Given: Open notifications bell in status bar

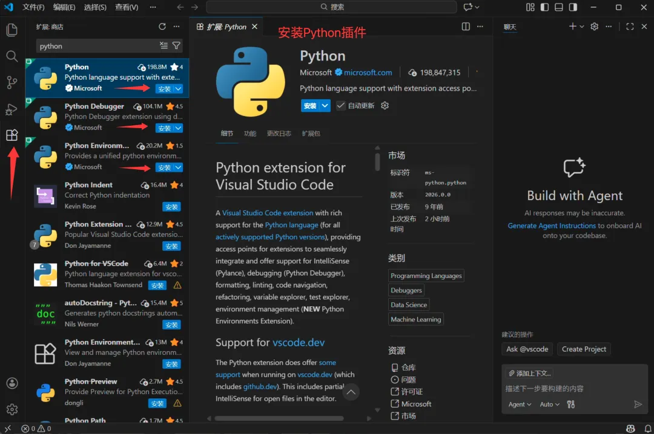Looking at the screenshot, I should tap(648, 429).
